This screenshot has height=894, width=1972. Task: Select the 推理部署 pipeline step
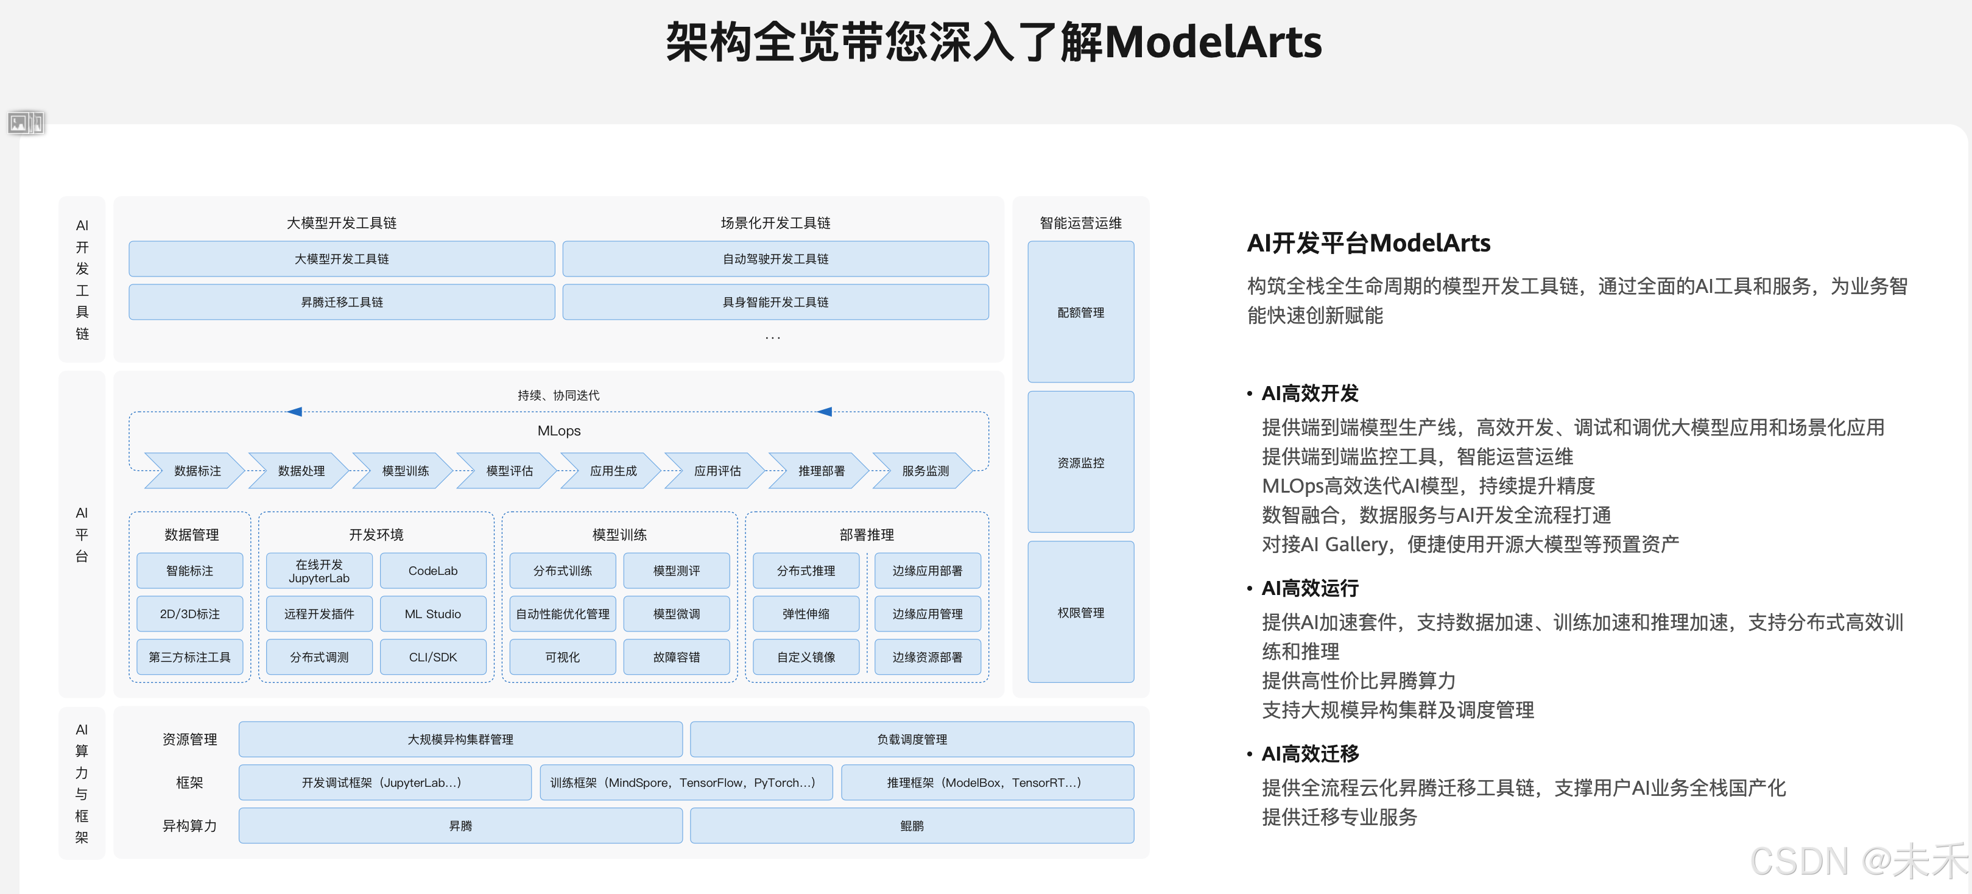[x=820, y=471]
